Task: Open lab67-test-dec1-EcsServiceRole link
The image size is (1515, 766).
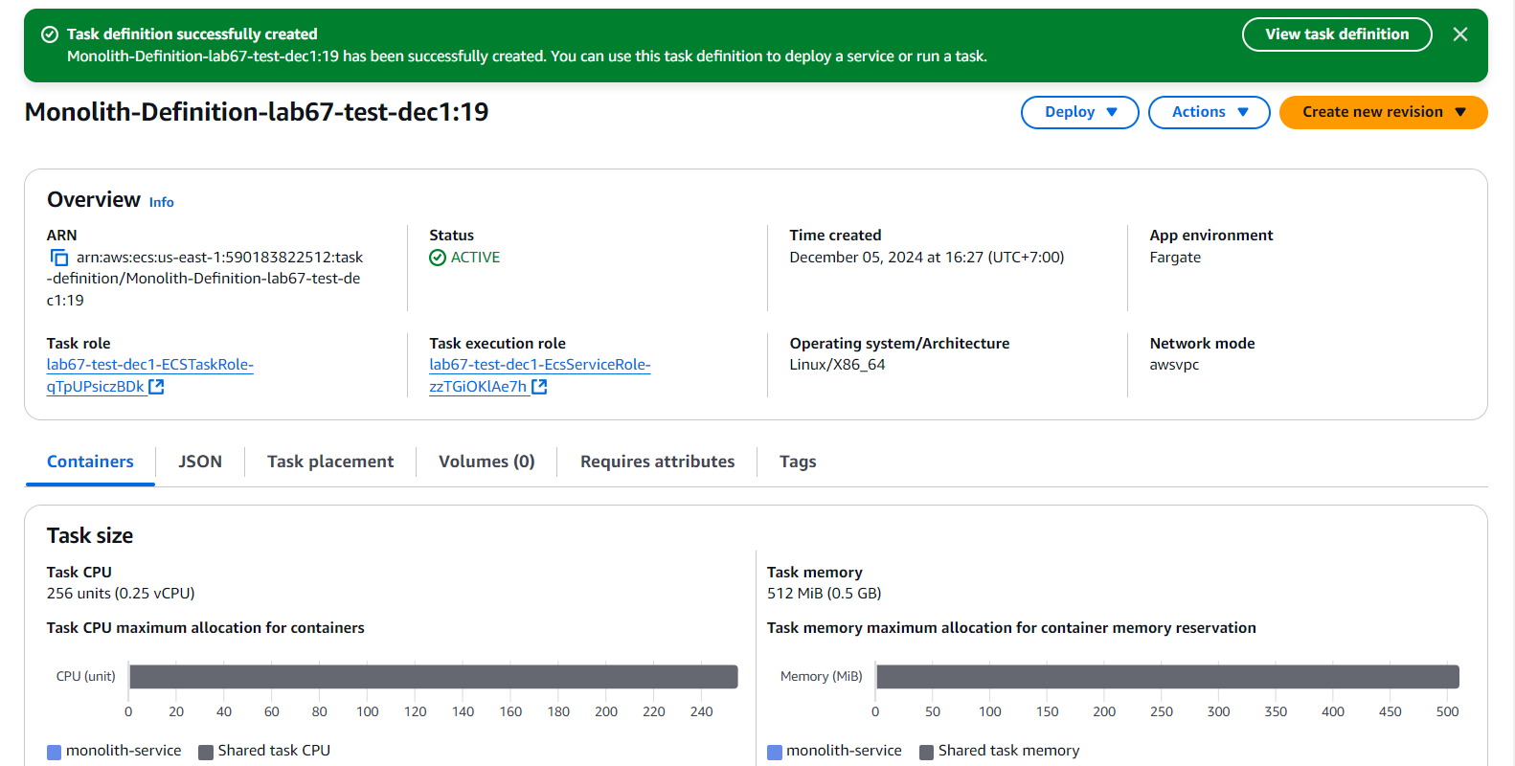Action: pos(540,375)
